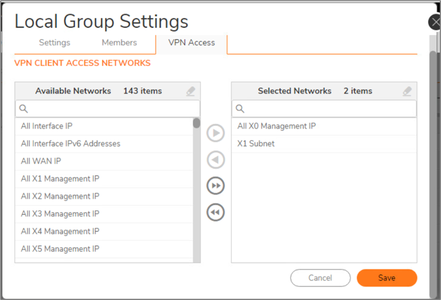Click the add all networks double arrow
This screenshot has width=441, height=300.
[x=215, y=186]
